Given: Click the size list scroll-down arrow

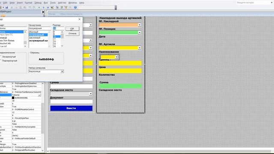Looking at the screenshot, I should [62, 46].
